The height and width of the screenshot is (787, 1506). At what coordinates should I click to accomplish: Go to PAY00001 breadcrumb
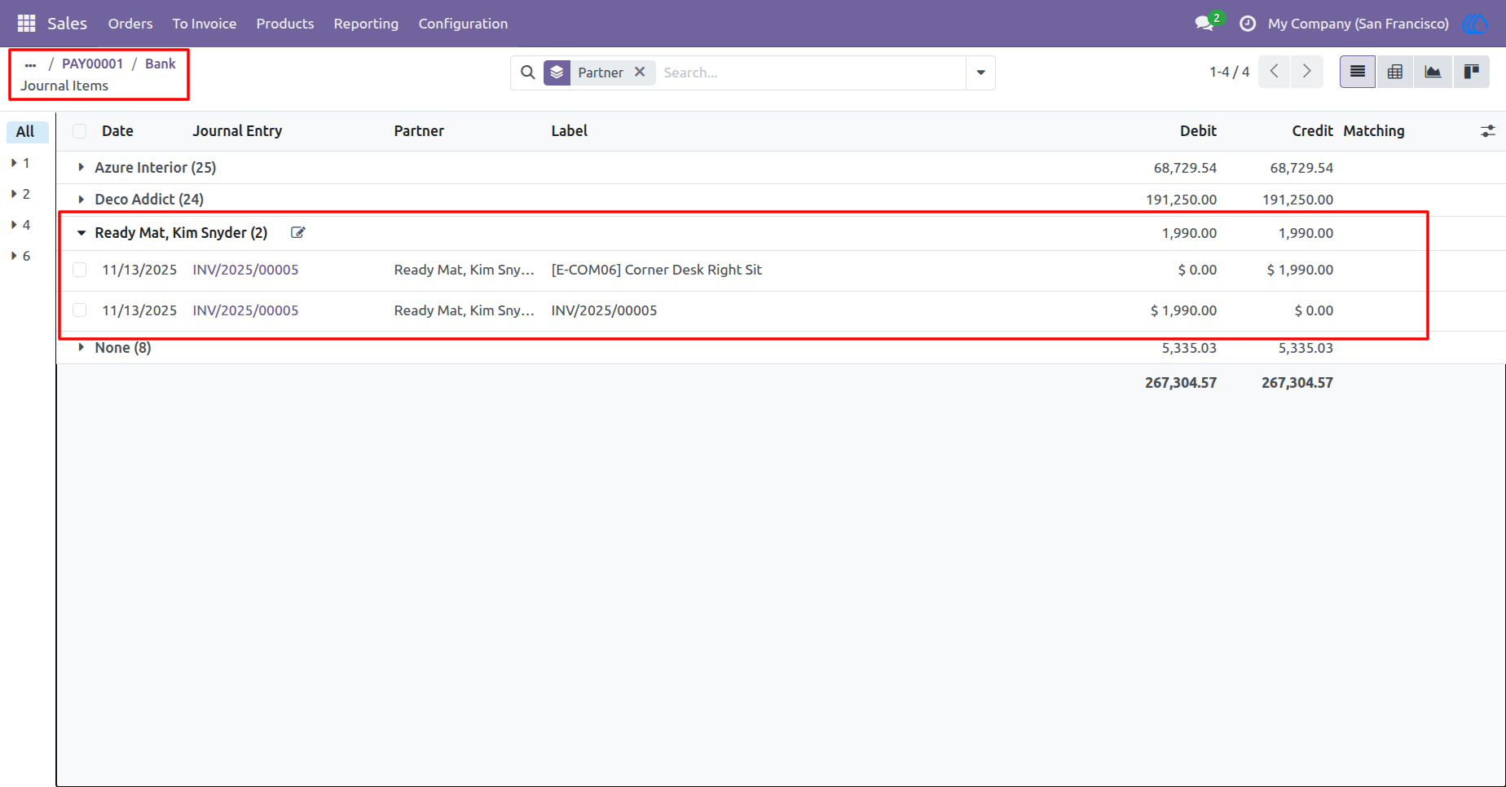92,64
